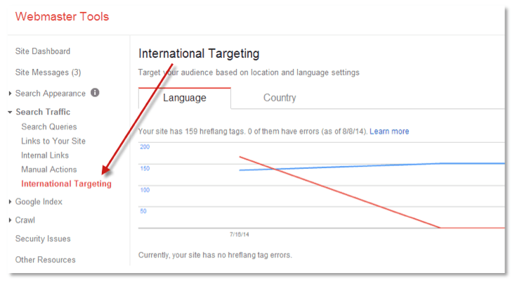Select the Language tab
The image size is (515, 285).
(x=184, y=98)
